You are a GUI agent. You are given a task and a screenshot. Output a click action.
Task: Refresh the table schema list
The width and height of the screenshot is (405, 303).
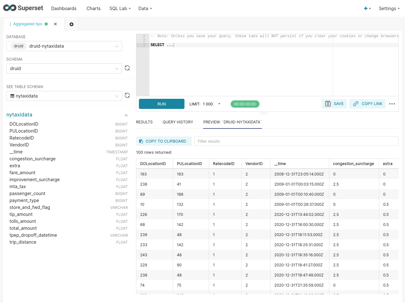(127, 95)
